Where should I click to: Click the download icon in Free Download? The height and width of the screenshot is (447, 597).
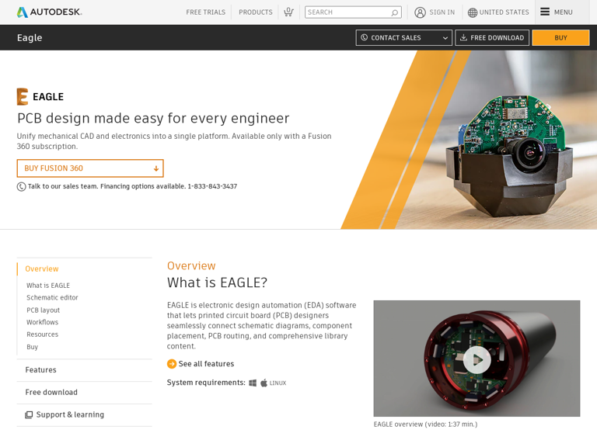point(463,37)
